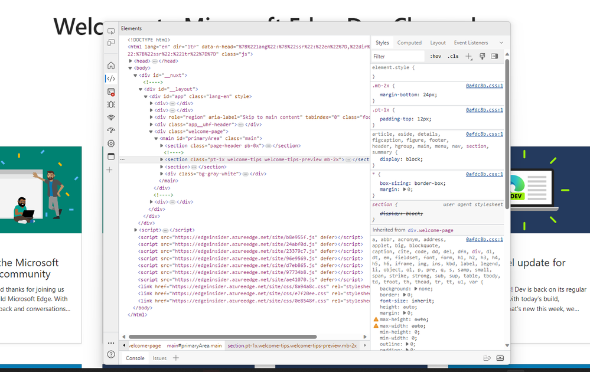Open the Memory chip icon tool
This screenshot has width=590, height=372.
(x=111, y=143)
